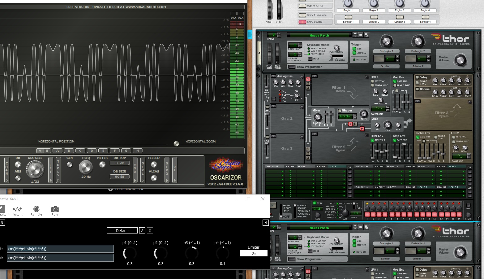This screenshot has width=484, height=279.
Task: Click the Mixer BALANCE knob
Action: click(x=318, y=117)
